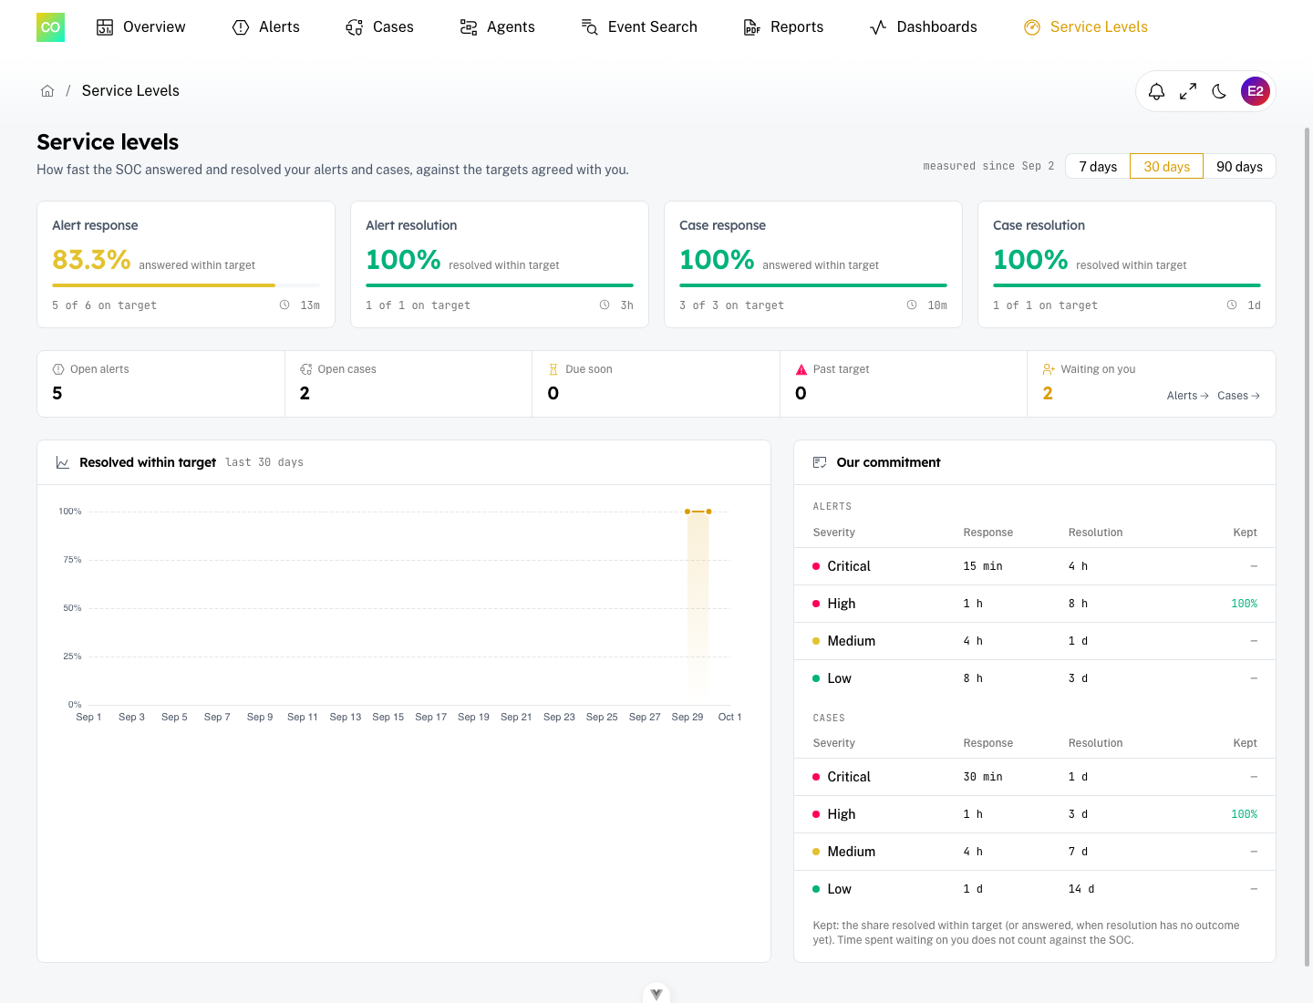Follow the Cases link under Waiting on you

coord(1239,396)
